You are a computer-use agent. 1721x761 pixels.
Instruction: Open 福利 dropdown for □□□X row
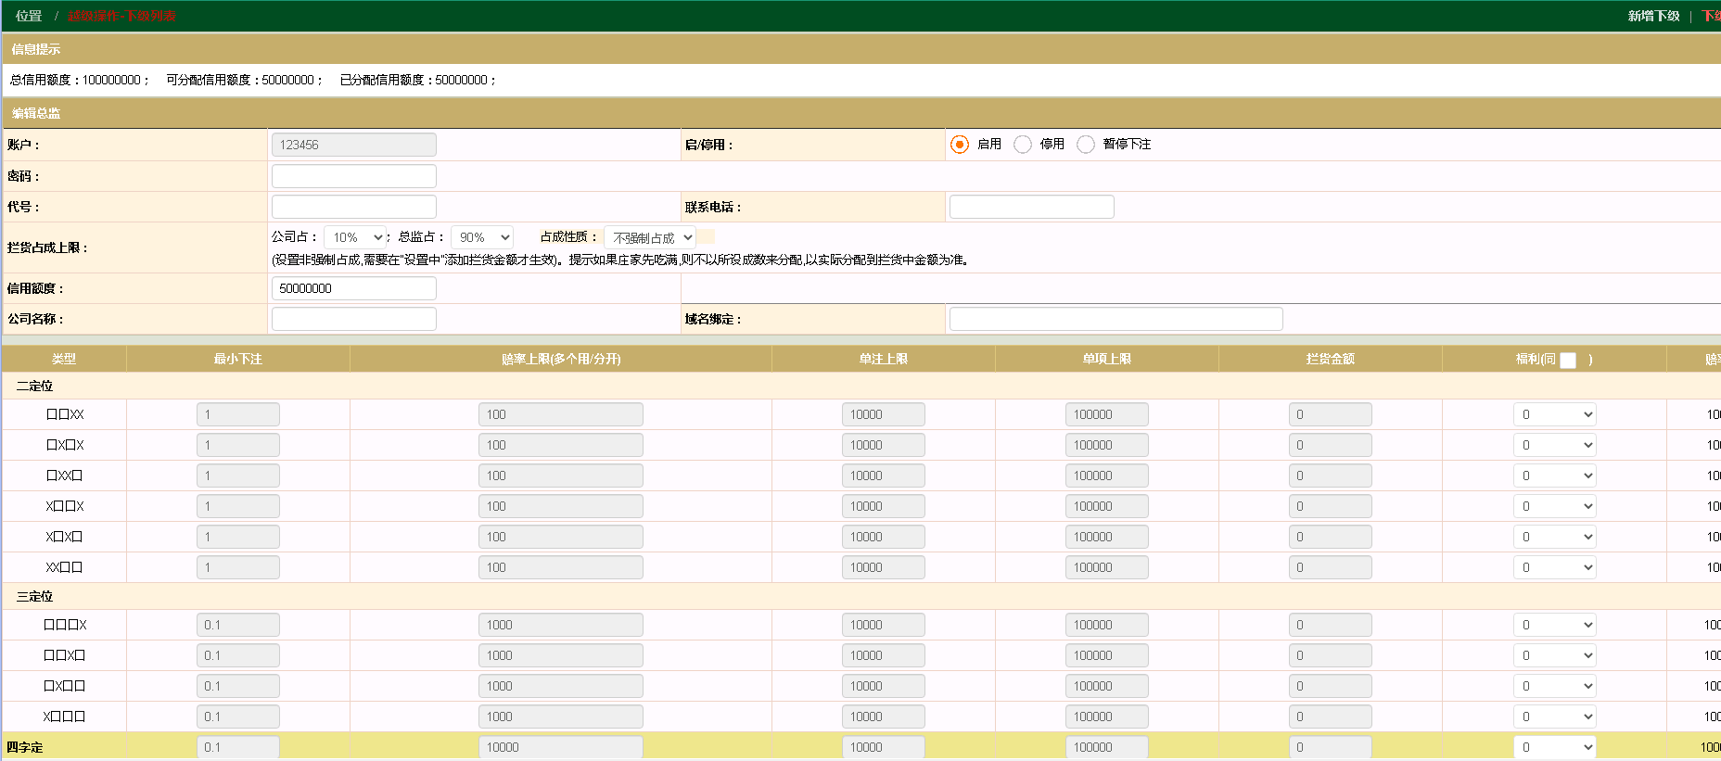pyautogui.click(x=1555, y=625)
